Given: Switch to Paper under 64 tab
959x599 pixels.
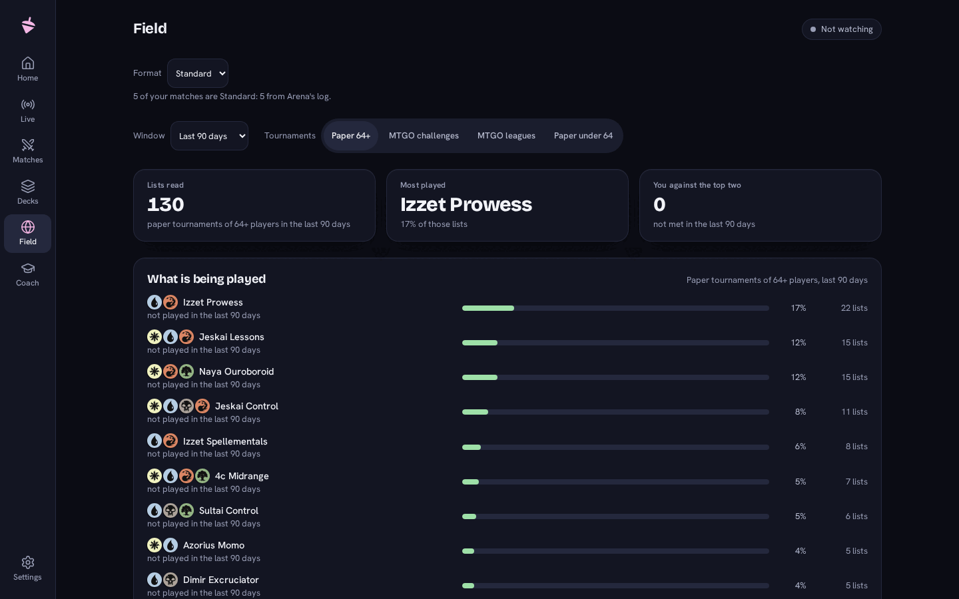Looking at the screenshot, I should [x=583, y=136].
